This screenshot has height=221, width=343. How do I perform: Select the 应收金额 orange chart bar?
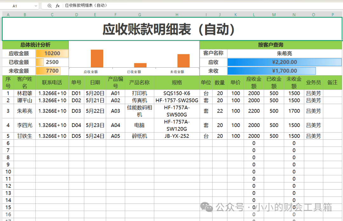pyautogui.click(x=97, y=58)
